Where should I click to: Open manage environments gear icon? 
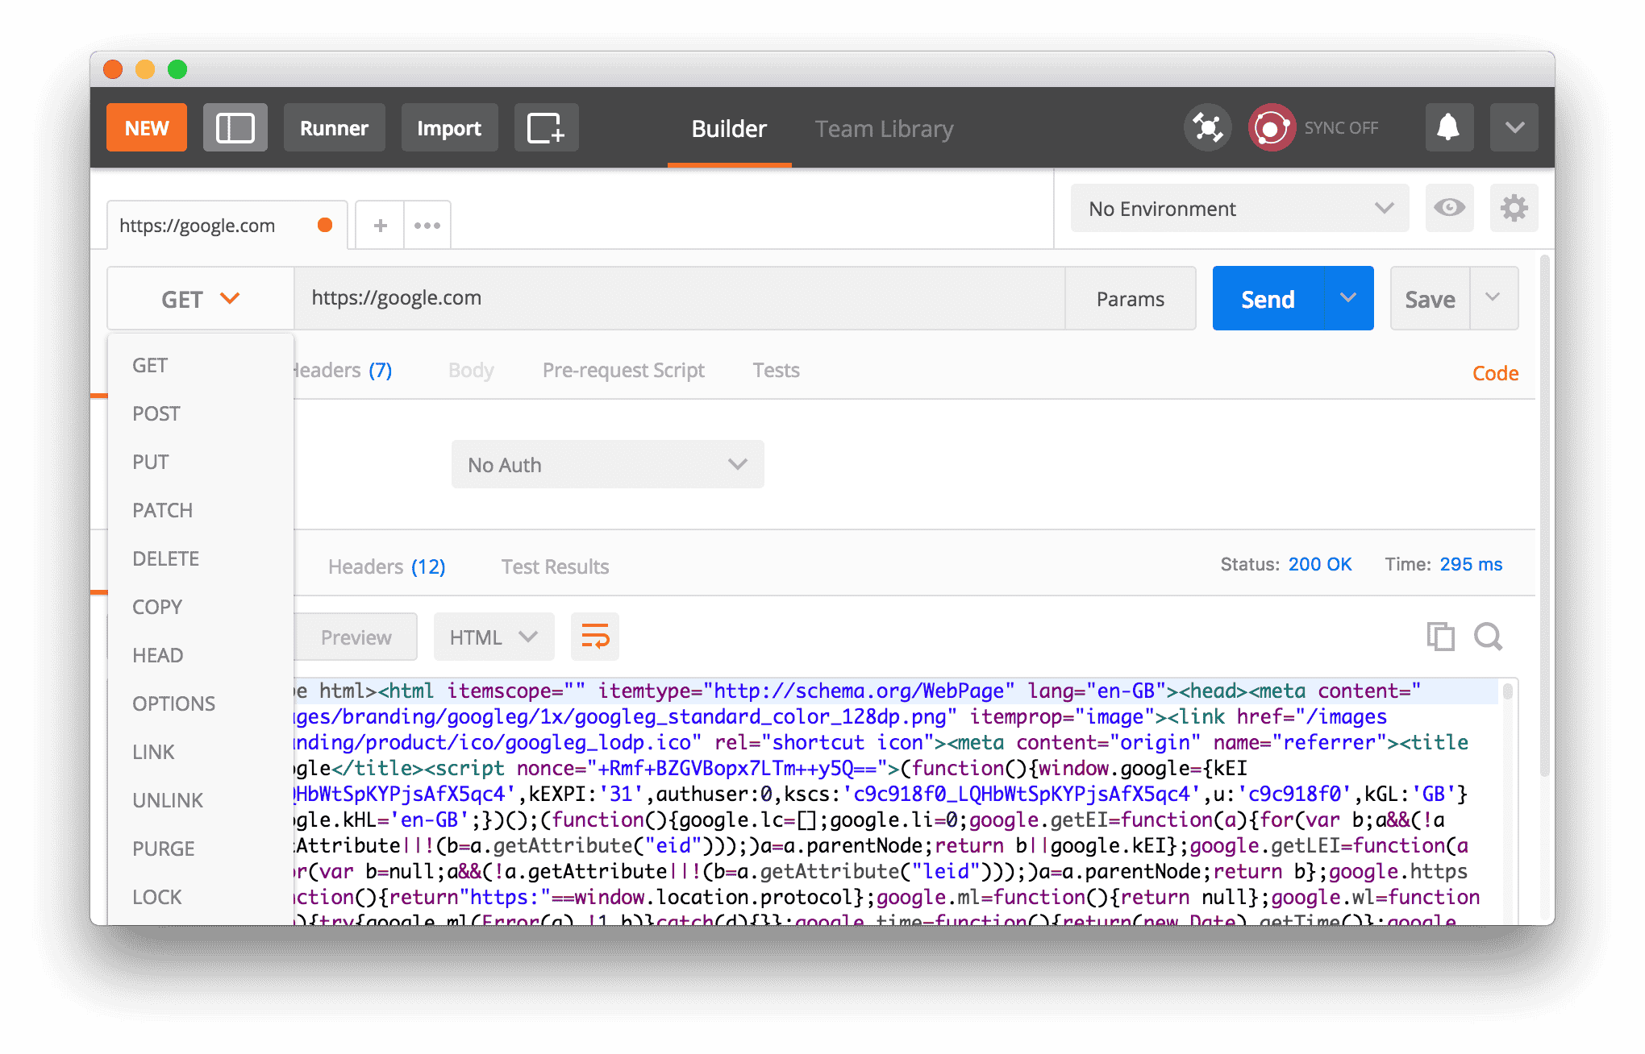click(1514, 208)
